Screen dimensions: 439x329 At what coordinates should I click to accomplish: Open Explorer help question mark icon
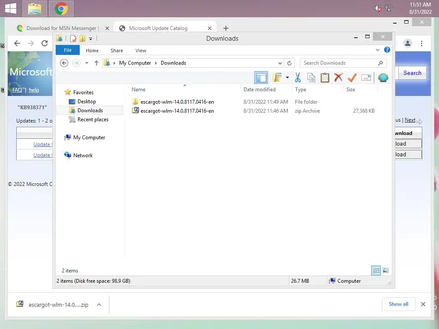[387, 50]
